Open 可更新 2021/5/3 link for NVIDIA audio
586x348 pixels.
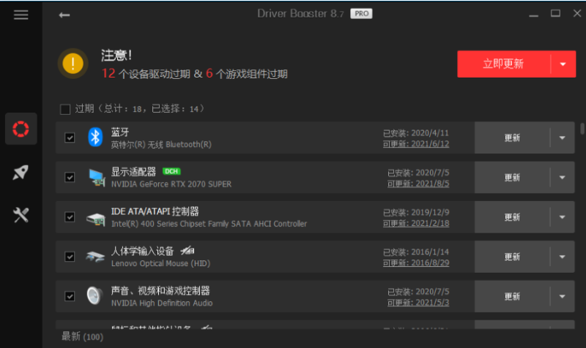(418, 303)
